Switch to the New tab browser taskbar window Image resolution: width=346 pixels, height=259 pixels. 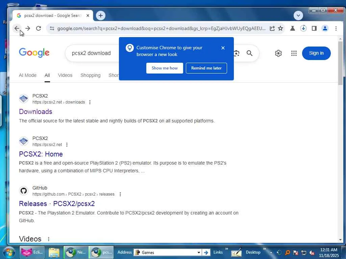coord(76,252)
